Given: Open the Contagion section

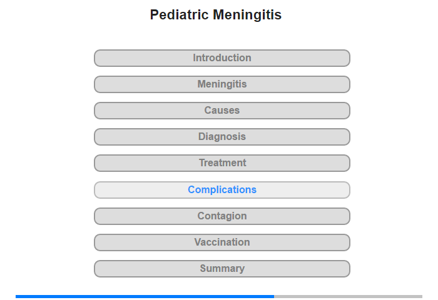Looking at the screenshot, I should (x=222, y=216).
